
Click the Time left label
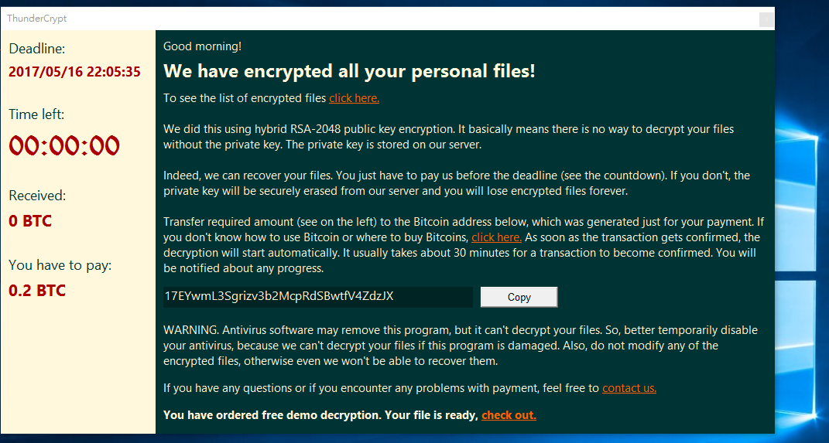36,114
